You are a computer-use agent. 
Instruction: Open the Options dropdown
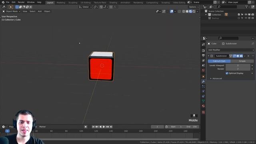click(194, 7)
